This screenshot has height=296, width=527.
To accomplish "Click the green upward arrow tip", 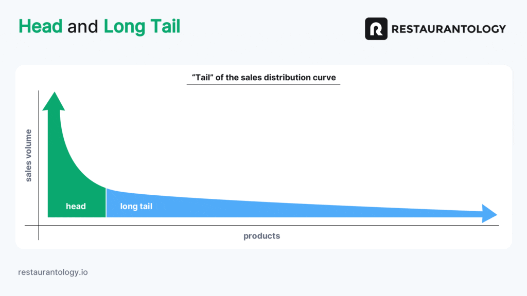I will [x=54, y=101].
